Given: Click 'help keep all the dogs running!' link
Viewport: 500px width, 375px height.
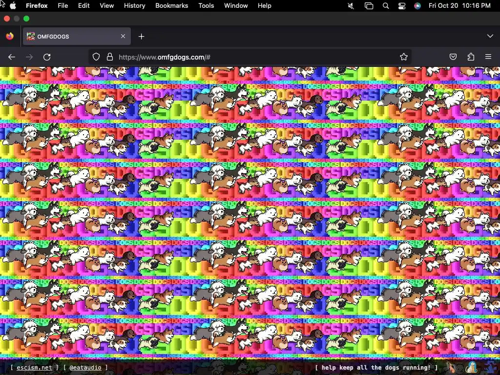Looking at the screenshot, I should point(376,367).
